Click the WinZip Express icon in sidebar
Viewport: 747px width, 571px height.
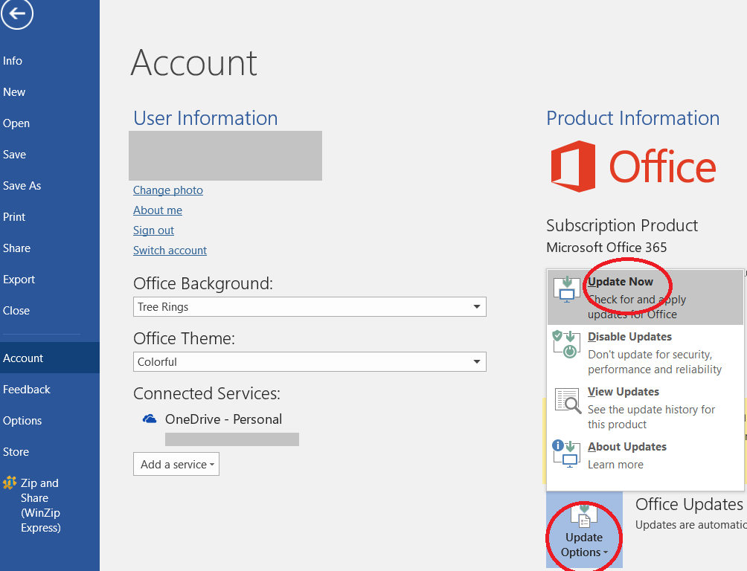tap(10, 483)
